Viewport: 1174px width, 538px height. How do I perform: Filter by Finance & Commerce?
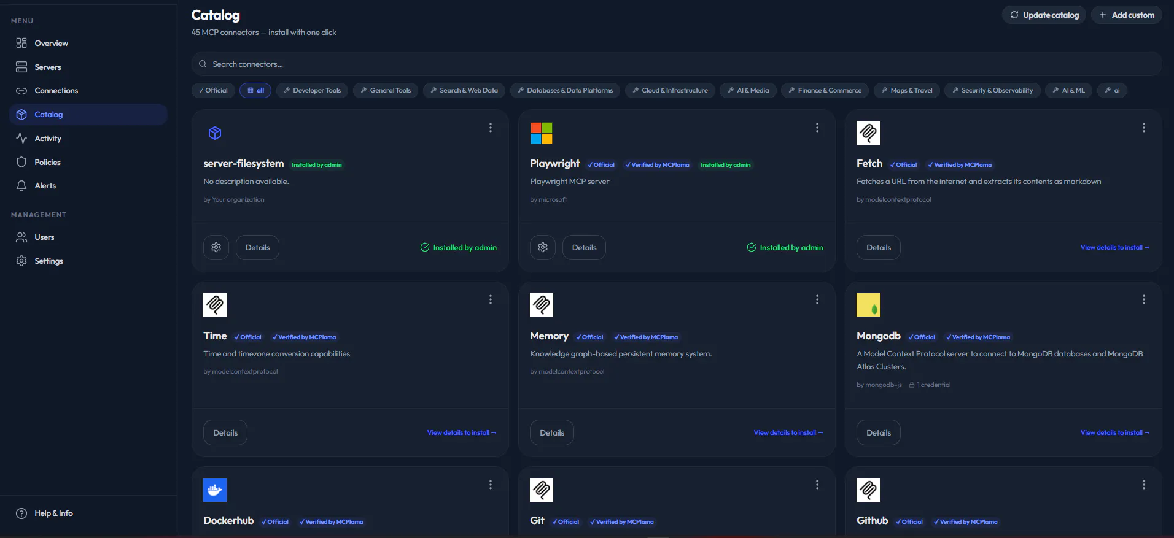[825, 90]
